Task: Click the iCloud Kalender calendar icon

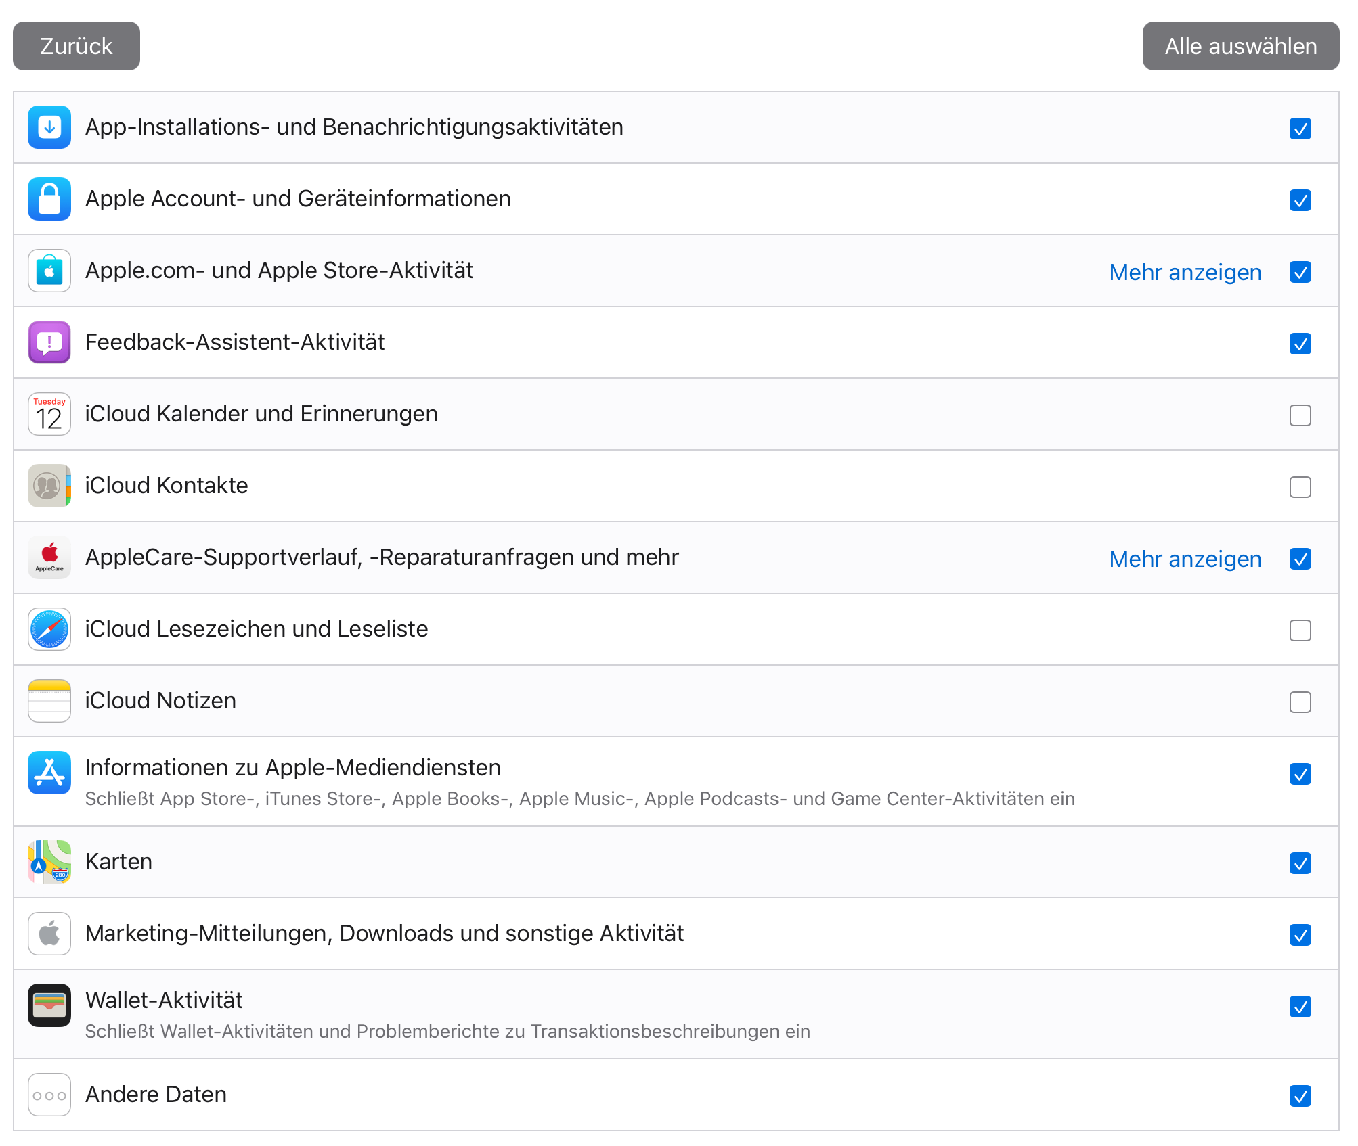Action: 49,414
